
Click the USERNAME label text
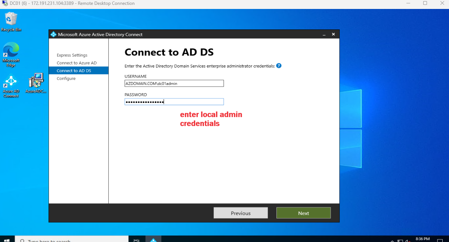tap(136, 76)
